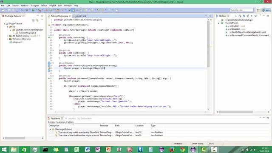Click the green Run button in toolbar
Screen dimensions: 272x153
pos(33,10)
